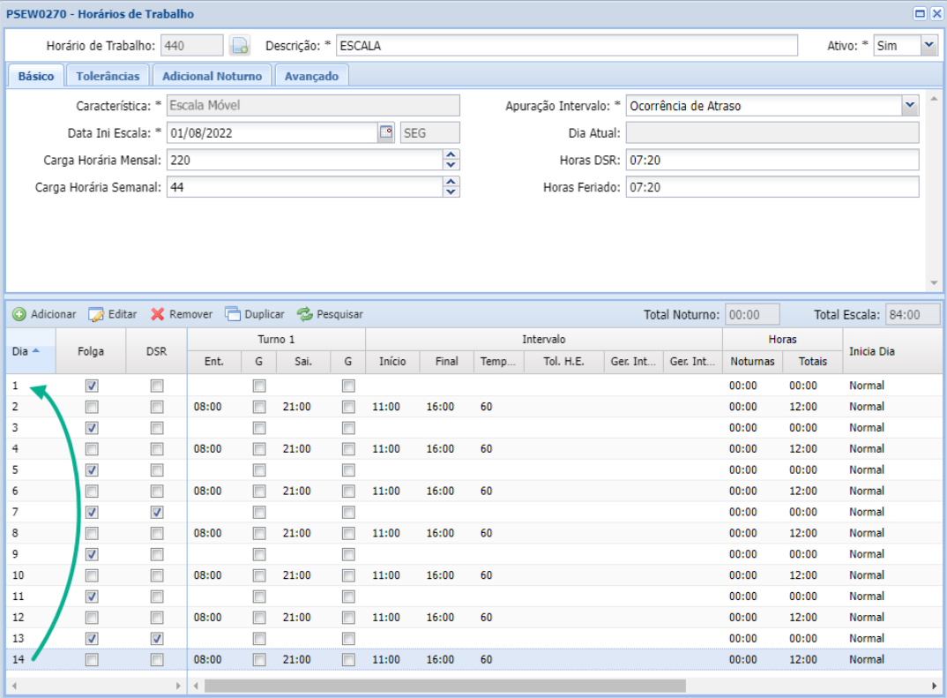Open the Apuração Intervalo dropdown
The height and width of the screenshot is (698, 947).
pyautogui.click(x=910, y=106)
